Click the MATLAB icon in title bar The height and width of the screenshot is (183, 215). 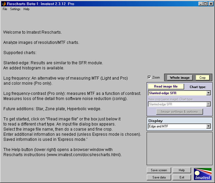[x=4, y=4]
